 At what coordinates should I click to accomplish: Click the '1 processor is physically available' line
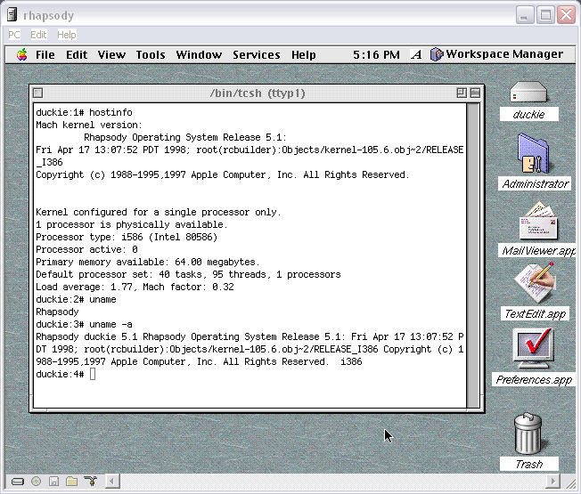132,224
